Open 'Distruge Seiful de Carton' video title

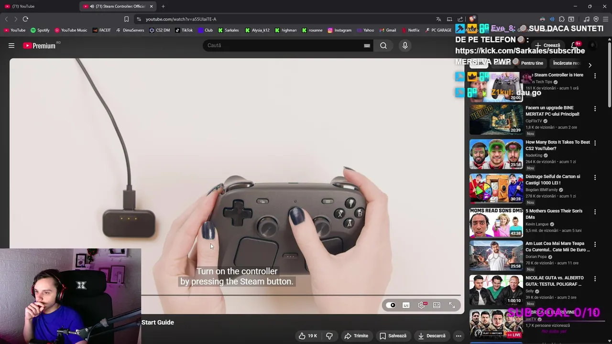click(553, 180)
